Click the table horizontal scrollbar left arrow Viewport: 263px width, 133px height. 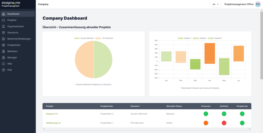click(44, 129)
